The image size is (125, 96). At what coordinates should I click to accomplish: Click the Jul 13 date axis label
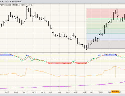coord(101,92)
